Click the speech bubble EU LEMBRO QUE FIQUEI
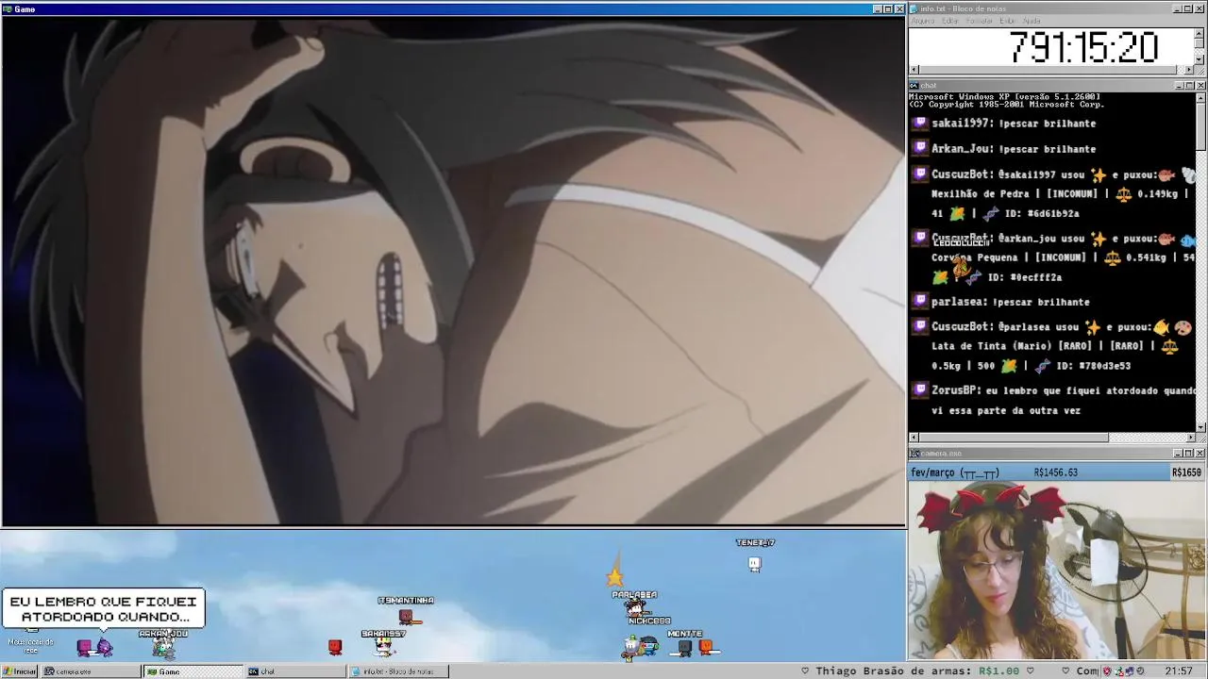The image size is (1208, 679). point(104,609)
